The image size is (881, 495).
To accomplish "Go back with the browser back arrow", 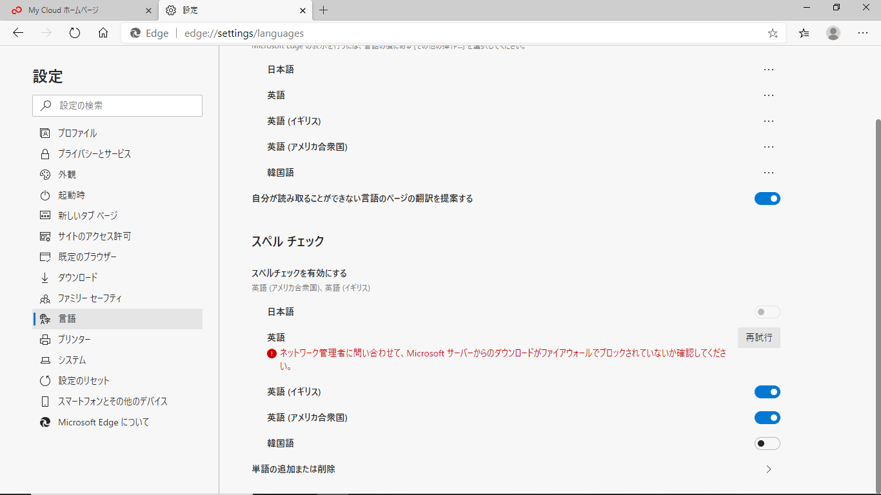I will coord(18,33).
